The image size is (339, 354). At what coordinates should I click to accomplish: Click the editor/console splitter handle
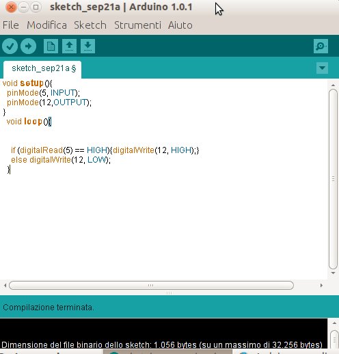(169, 293)
